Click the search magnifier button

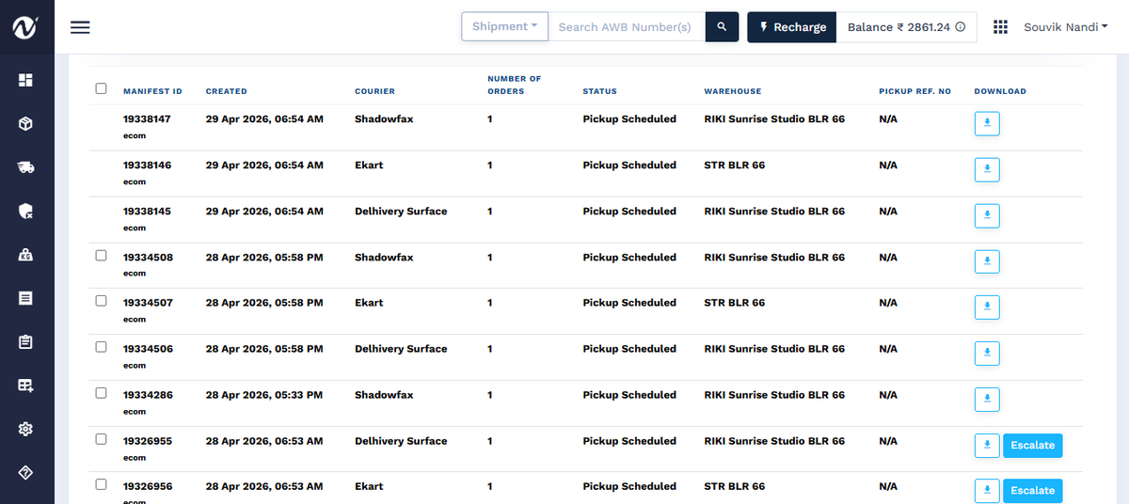pyautogui.click(x=722, y=26)
